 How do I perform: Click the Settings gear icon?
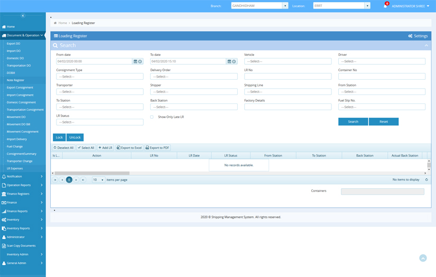410,36
